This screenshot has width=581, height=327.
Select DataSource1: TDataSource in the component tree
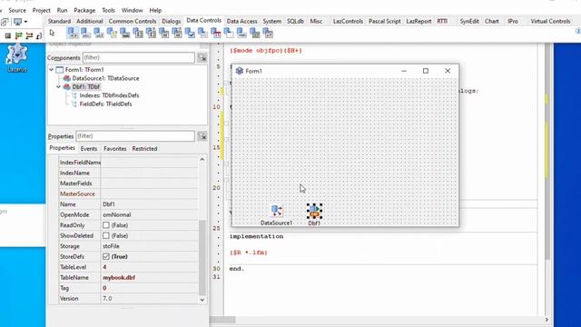tap(105, 78)
